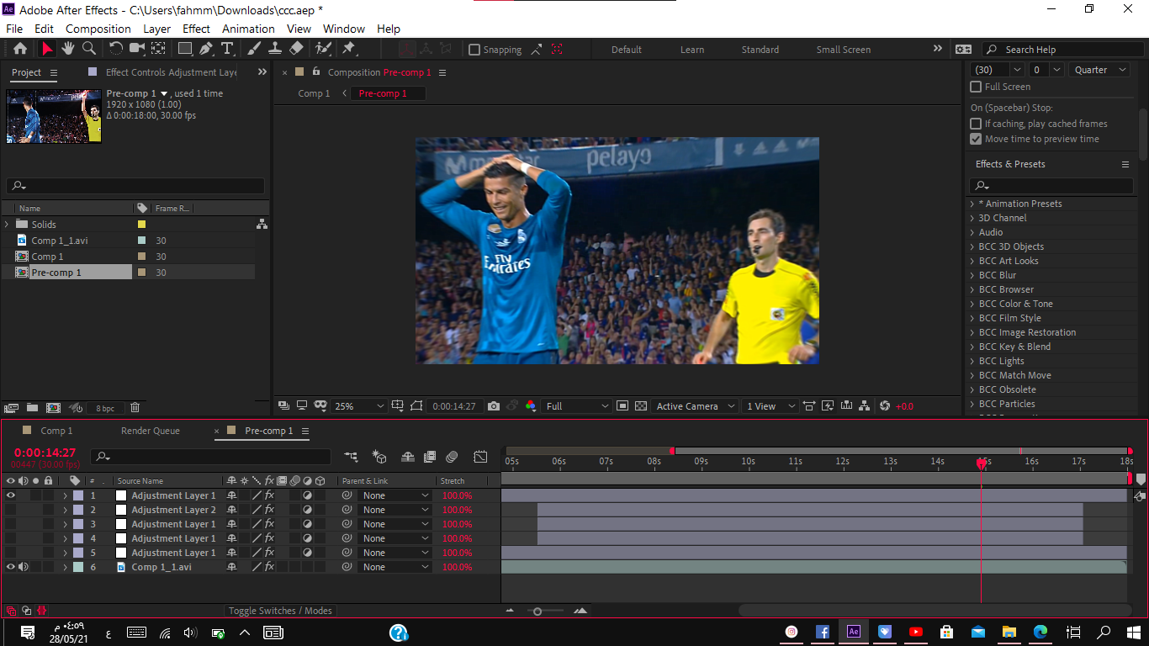Select the Type tool
The height and width of the screenshot is (646, 1149).
tap(227, 49)
